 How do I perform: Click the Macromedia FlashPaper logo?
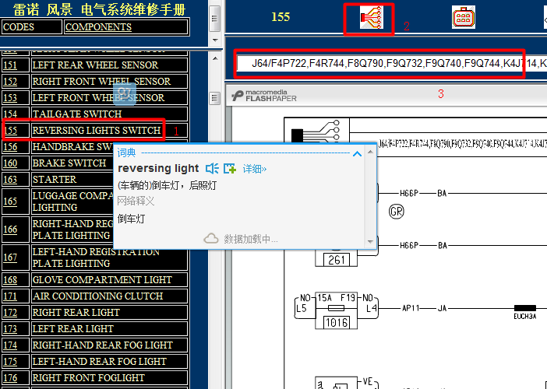click(264, 96)
